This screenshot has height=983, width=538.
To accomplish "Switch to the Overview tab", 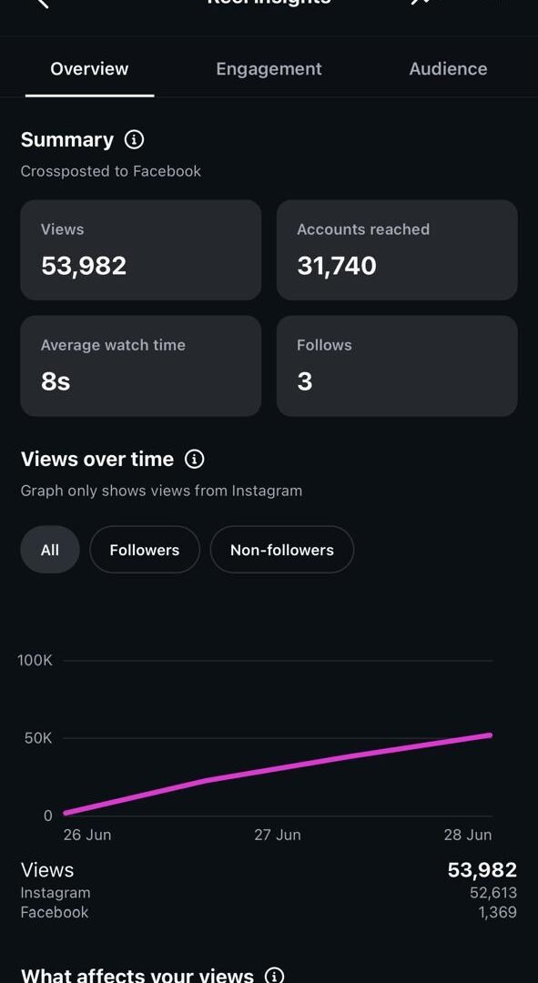I will click(89, 69).
